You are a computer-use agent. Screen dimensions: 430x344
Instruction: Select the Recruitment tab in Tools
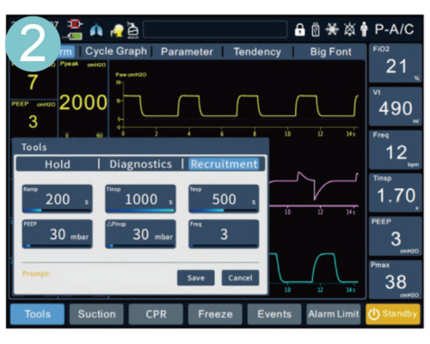click(x=224, y=164)
